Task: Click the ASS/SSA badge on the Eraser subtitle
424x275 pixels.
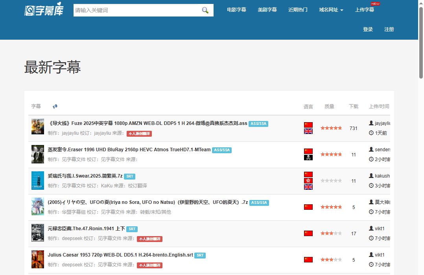Action: tap(222, 150)
